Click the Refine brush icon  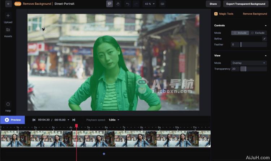[264, 39]
